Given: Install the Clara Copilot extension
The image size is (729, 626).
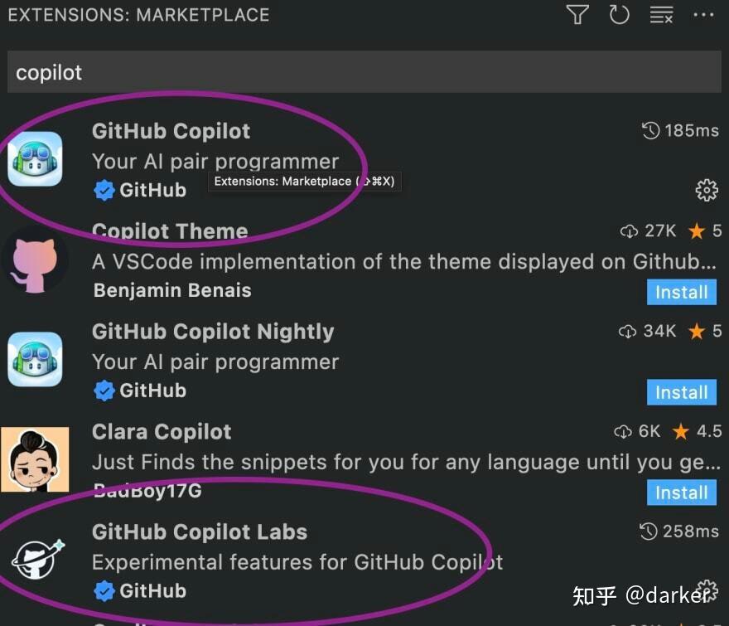Looking at the screenshot, I should 681,493.
